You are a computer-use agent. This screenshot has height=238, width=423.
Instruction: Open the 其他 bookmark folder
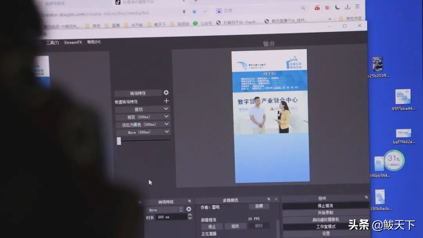click(x=93, y=26)
